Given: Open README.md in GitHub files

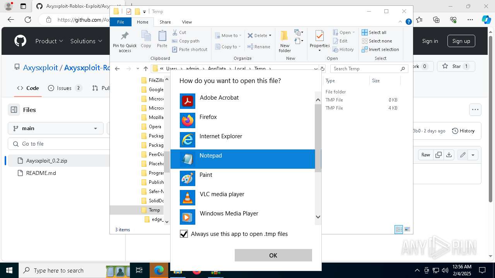Looking at the screenshot, I should coord(41,173).
